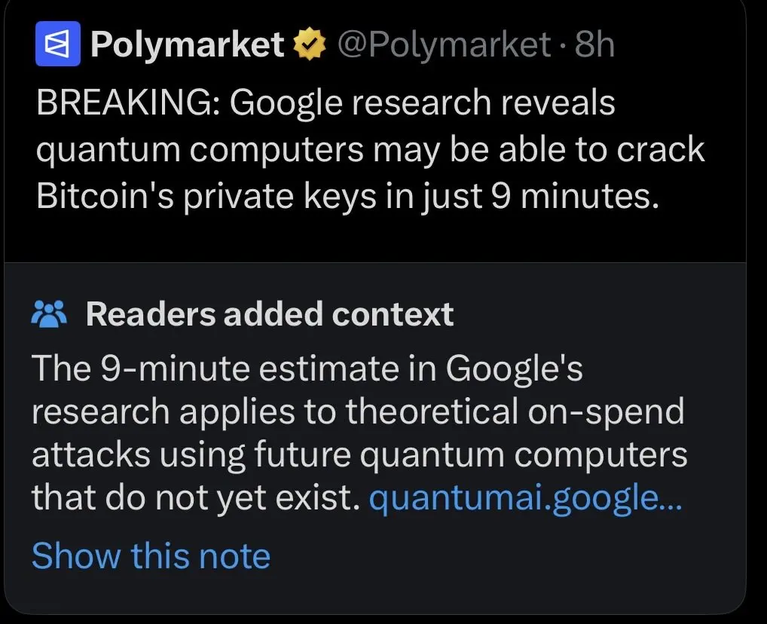
Task: Open the 8h post timestamp
Action: [x=594, y=44]
